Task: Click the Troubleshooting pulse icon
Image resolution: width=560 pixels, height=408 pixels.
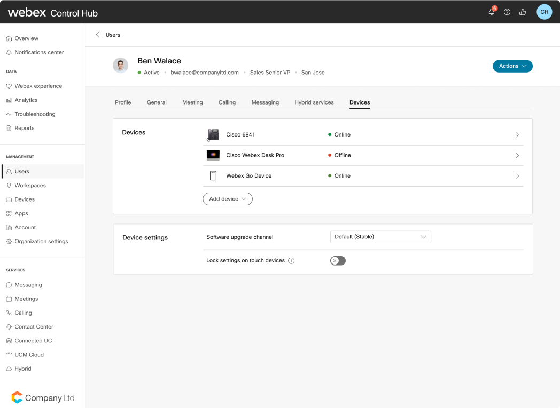Action: click(x=9, y=114)
